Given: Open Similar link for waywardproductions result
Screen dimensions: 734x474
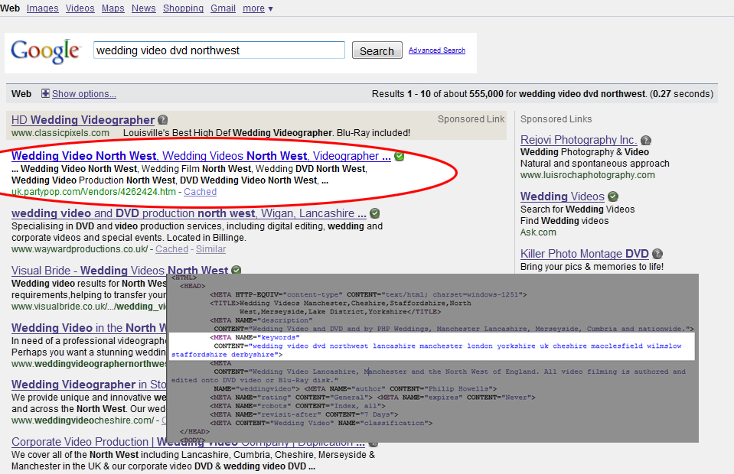Looking at the screenshot, I should click(x=210, y=249).
